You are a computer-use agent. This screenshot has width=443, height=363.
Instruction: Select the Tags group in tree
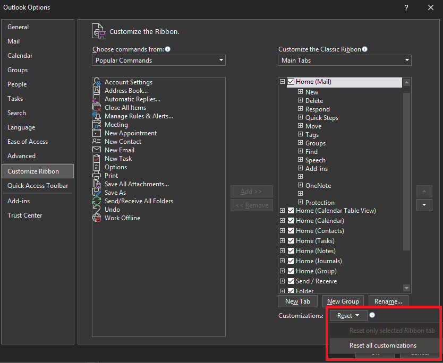[312, 135]
